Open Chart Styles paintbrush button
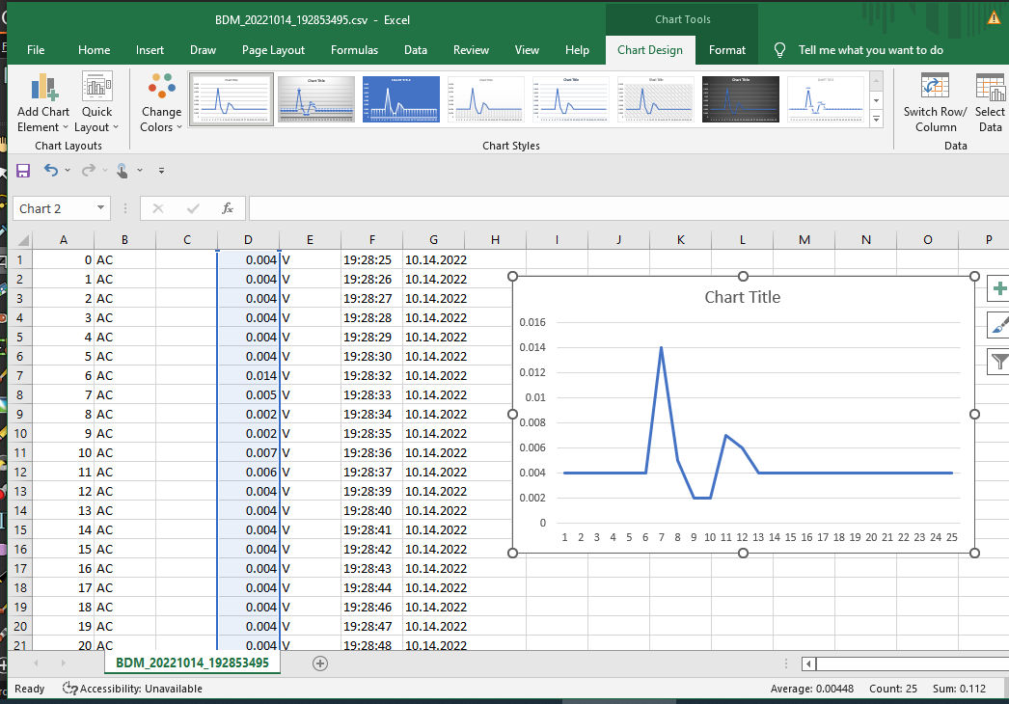The height and width of the screenshot is (704, 1009). click(998, 325)
